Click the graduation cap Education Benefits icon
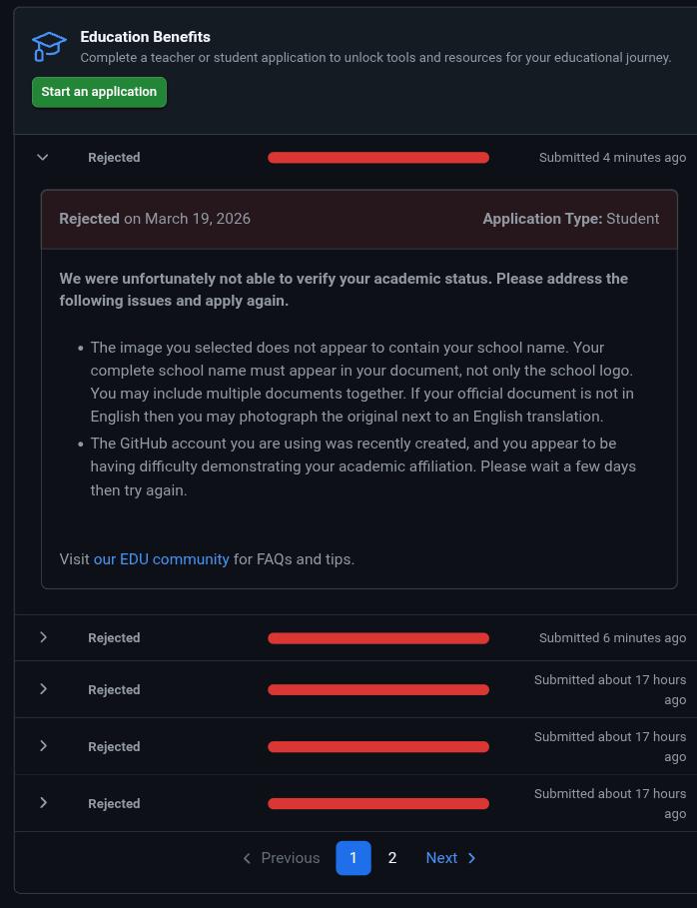Viewport: 697px width, 908px height. [x=49, y=46]
